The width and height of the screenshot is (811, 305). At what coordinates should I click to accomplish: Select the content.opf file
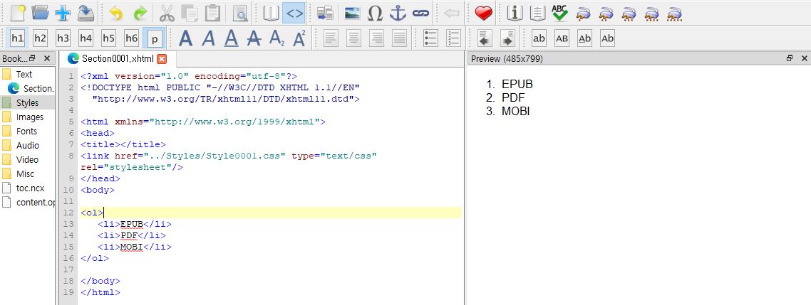click(x=35, y=203)
